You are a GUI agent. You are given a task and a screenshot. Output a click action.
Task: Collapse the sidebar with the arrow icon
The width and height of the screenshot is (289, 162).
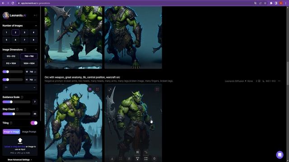pyautogui.click(x=35, y=15)
